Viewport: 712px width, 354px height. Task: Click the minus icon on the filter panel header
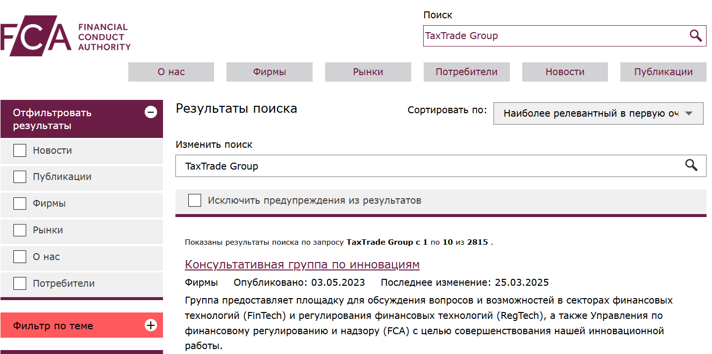(150, 113)
